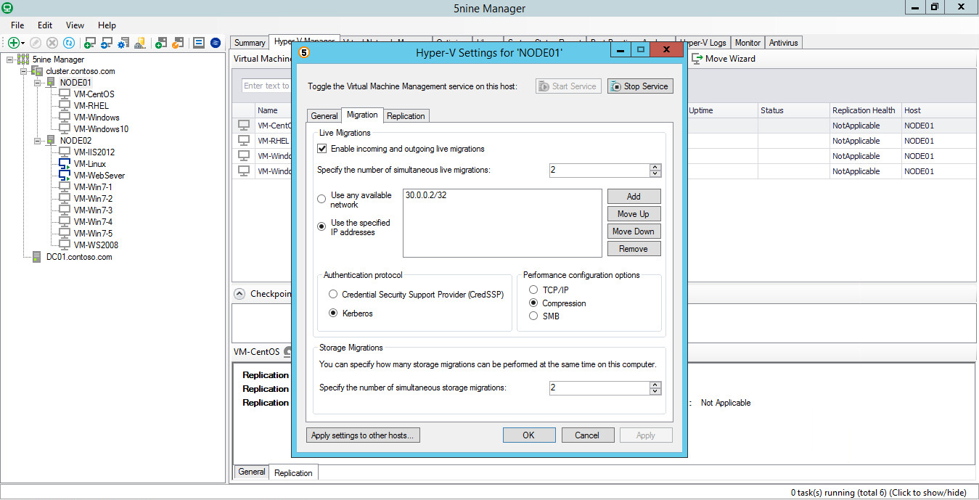Click the server with green plus icon
The width and height of the screenshot is (979, 500).
point(161,44)
